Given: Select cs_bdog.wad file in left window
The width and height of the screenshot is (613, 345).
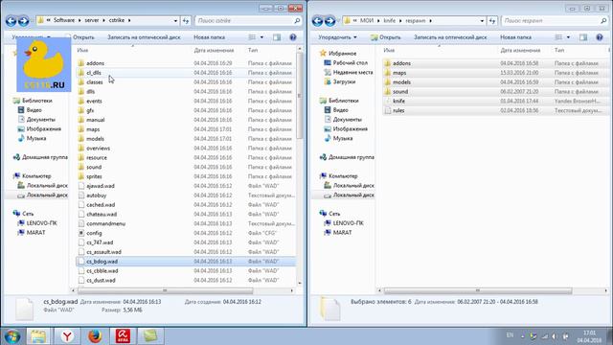Looking at the screenshot, I should pos(186,262).
